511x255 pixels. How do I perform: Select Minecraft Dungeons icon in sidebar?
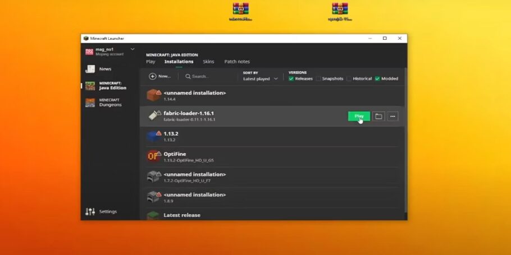click(90, 103)
